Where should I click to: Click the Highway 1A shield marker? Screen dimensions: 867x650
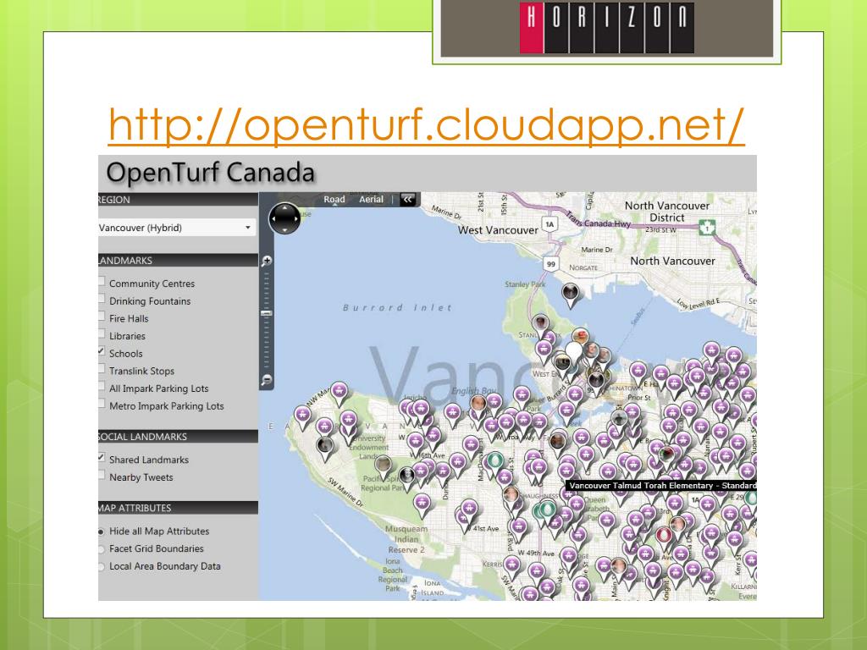[549, 224]
